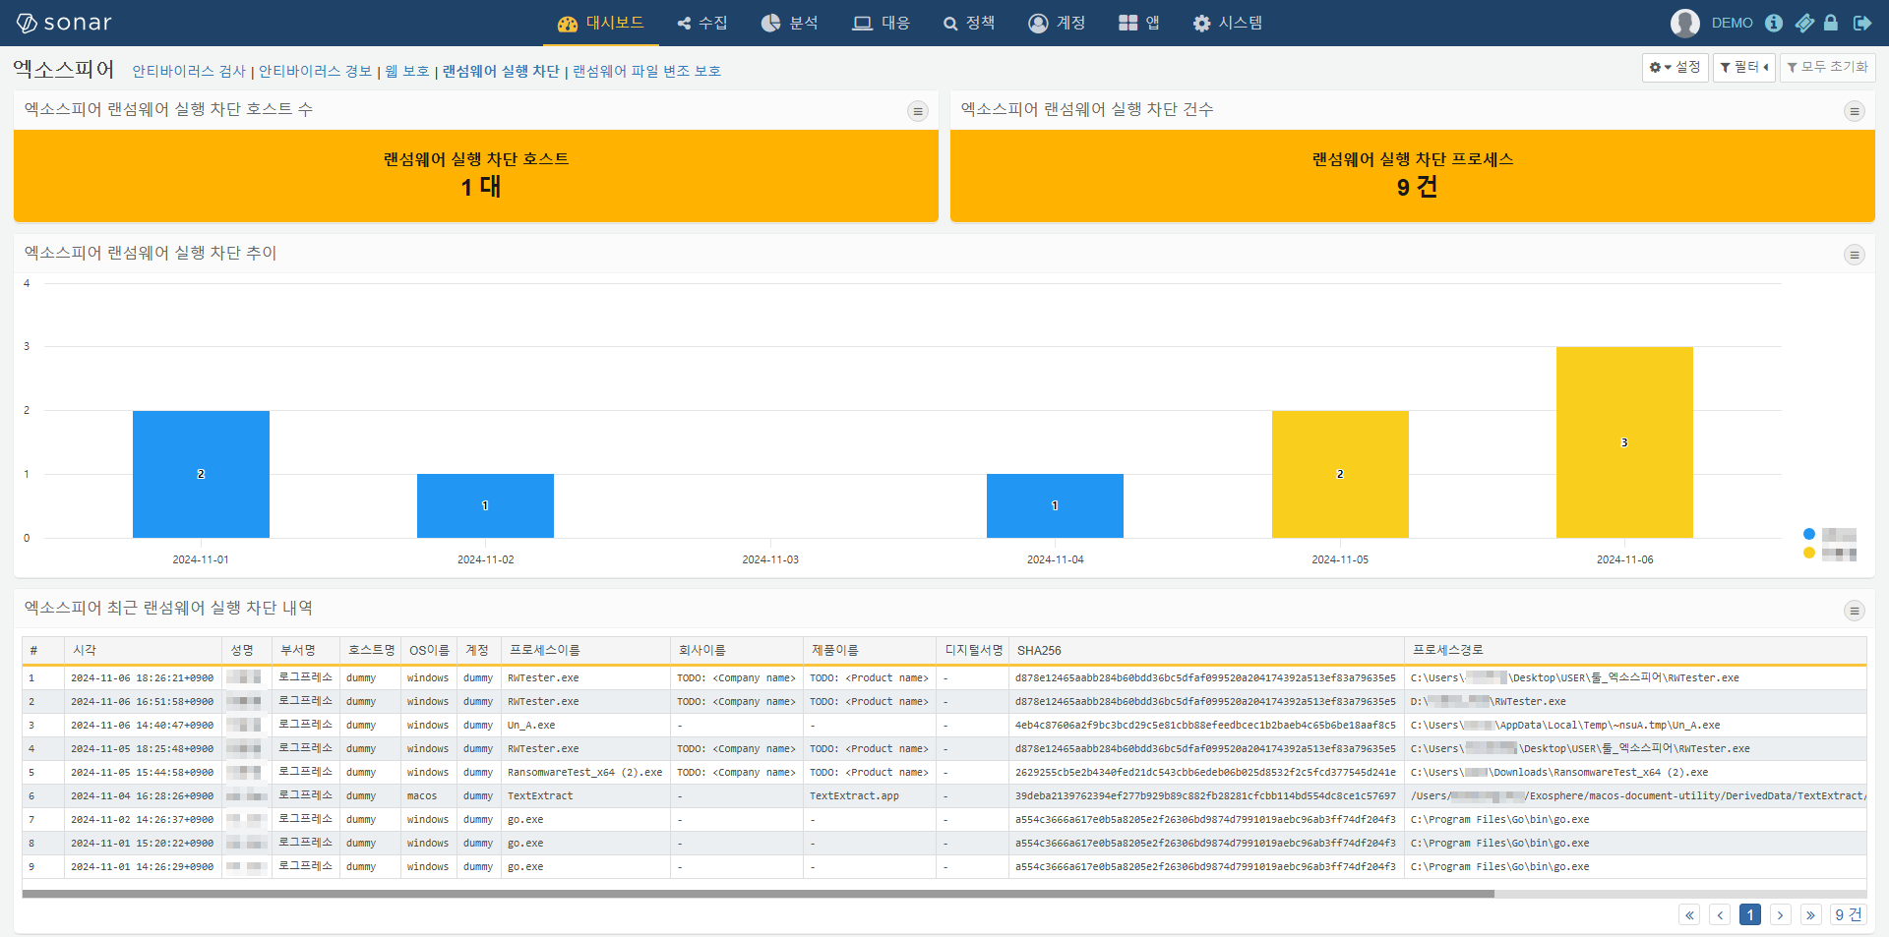
Task: Sort by the OS이름 column header
Action: tap(429, 650)
